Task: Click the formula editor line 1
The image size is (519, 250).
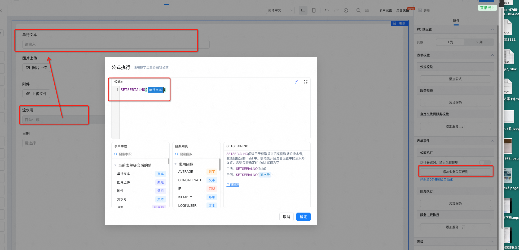Action: pos(215,90)
